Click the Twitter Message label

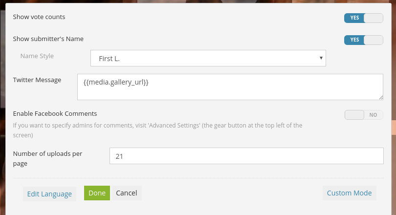[x=37, y=80]
